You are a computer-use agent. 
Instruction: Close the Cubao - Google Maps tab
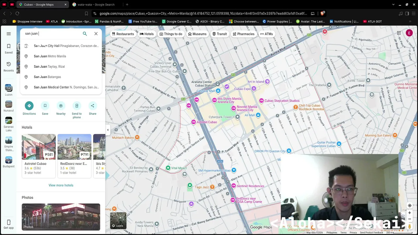click(x=65, y=5)
